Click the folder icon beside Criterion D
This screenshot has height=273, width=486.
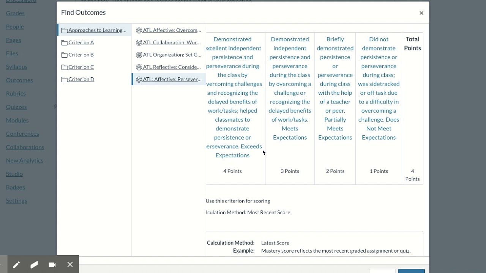[64, 79]
